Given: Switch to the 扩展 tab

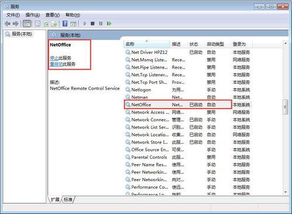Looking at the screenshot, I should tap(55, 199).
